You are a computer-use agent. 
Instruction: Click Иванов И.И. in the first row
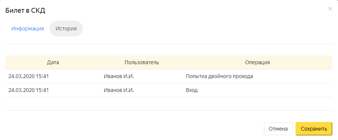(119, 76)
